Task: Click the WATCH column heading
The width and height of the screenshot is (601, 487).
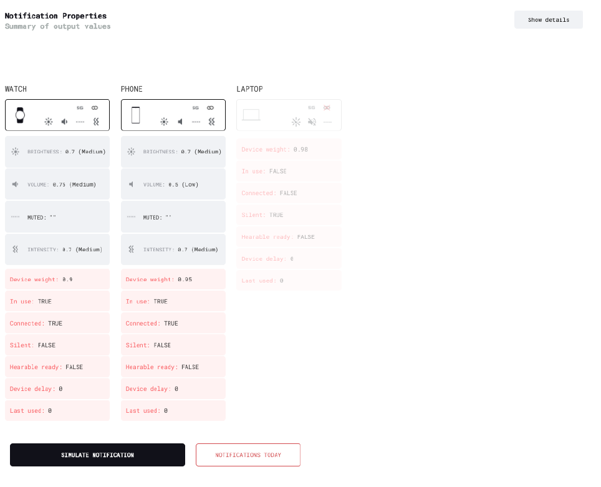Action: point(16,89)
